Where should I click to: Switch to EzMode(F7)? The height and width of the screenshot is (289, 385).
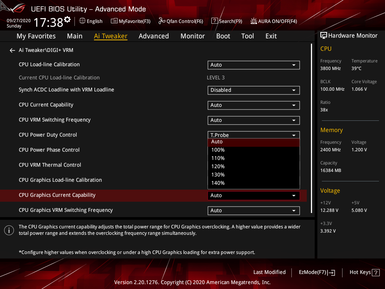(317, 272)
